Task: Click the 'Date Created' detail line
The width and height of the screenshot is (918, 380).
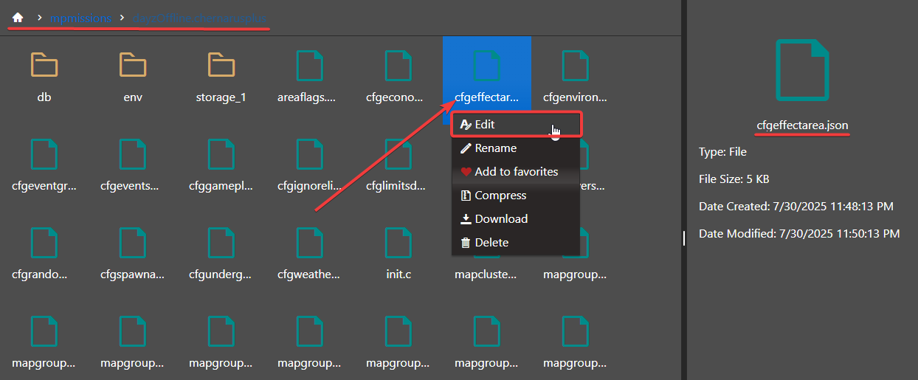Action: click(796, 207)
